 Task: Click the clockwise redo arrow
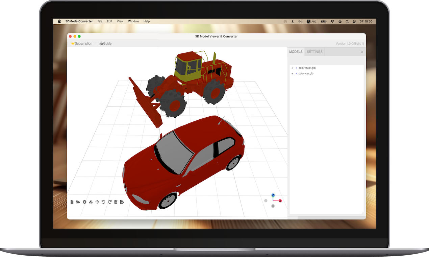tap(109, 202)
